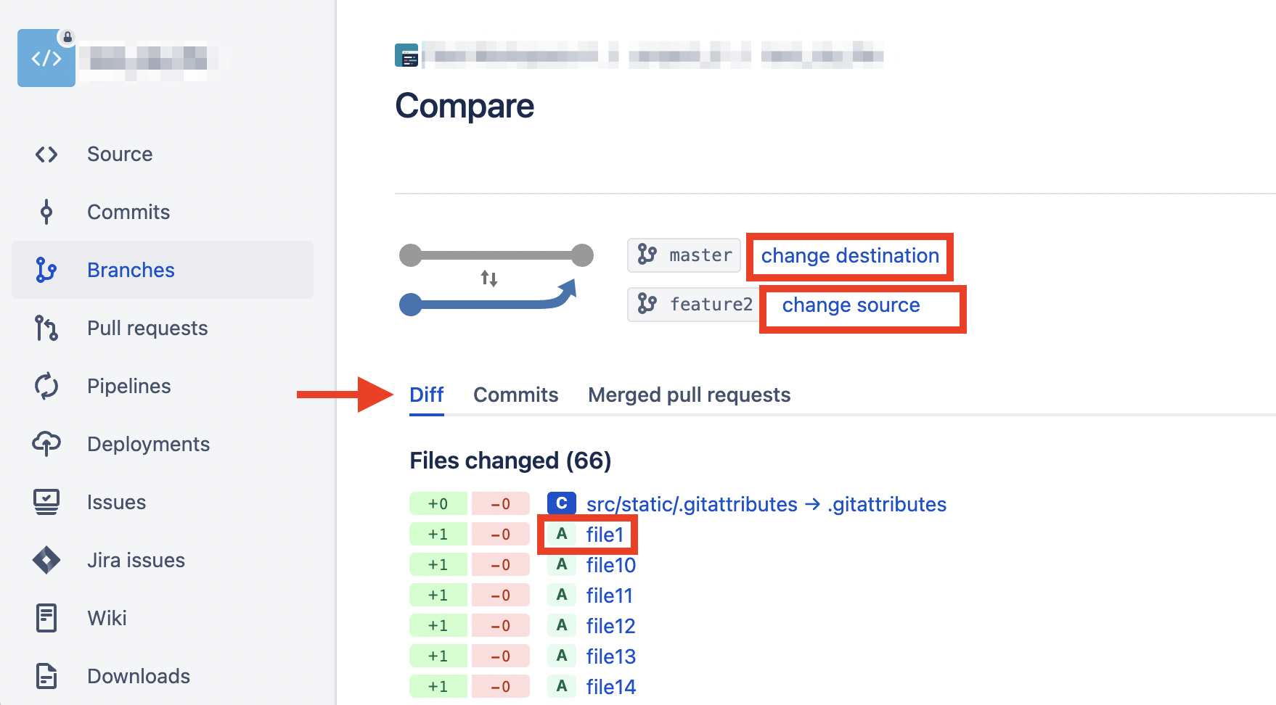
Task: Click the Deployments cloud upload icon
Action: (46, 444)
